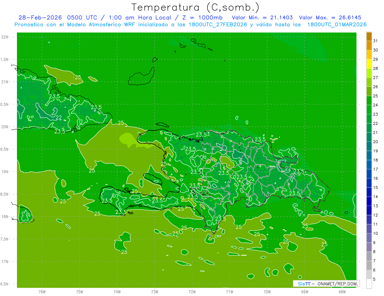Click the "68W" longitude label
This screenshot has width=384, height=296.
[x=342, y=292]
